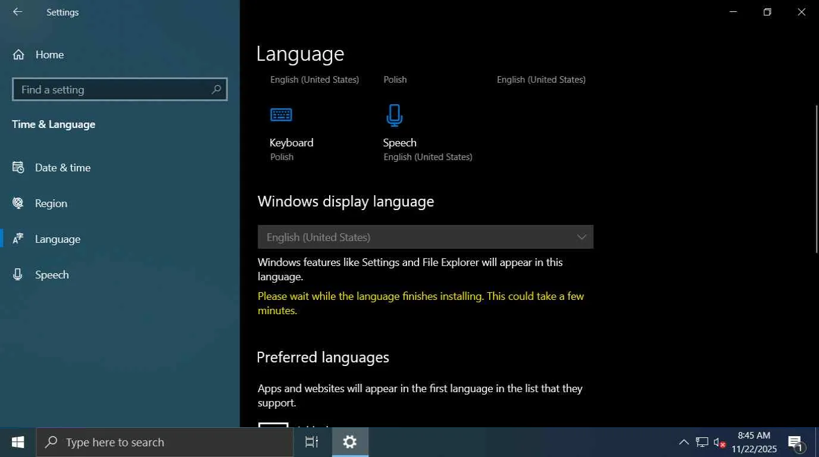Screen dimensions: 819x457
Task: Open the notification center icon
Action: [796, 442]
